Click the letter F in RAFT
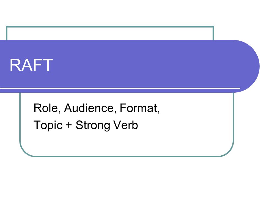The image size is (264, 198). pos(37,65)
